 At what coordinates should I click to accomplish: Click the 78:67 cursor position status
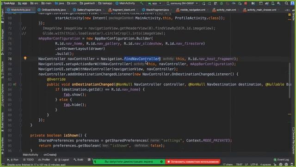coord(239,164)
